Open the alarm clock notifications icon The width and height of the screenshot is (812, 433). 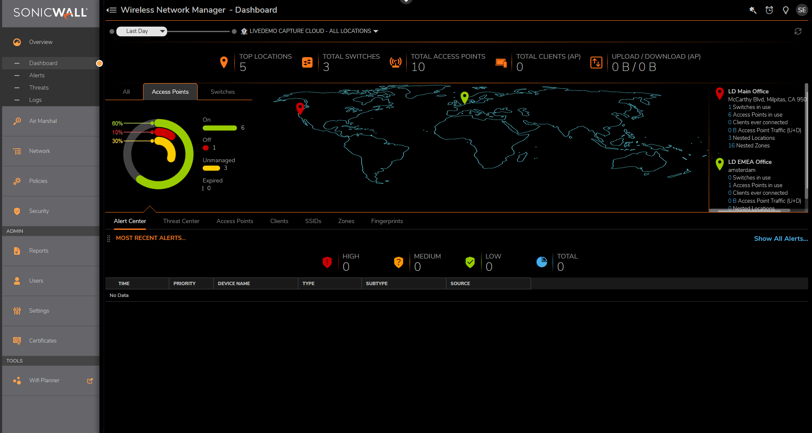pyautogui.click(x=769, y=10)
